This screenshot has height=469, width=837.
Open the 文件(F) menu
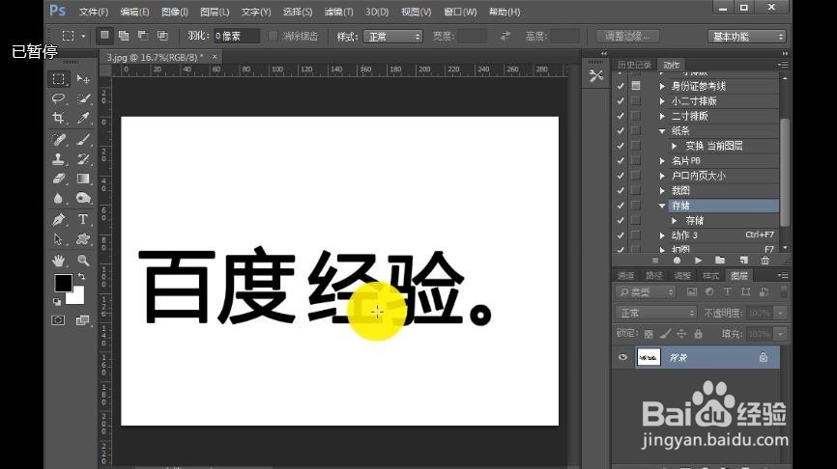tap(94, 12)
